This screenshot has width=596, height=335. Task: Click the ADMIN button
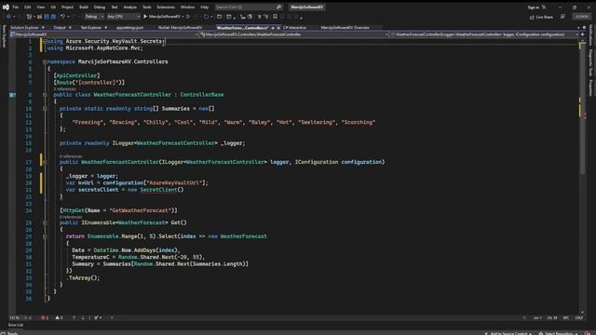click(x=581, y=17)
